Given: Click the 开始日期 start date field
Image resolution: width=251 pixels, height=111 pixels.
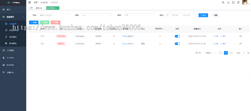Looking at the screenshot, I should pyautogui.click(x=174, y=15).
